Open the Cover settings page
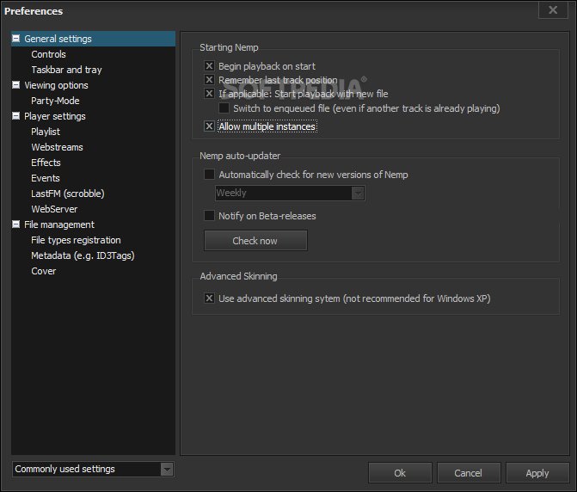The image size is (577, 492). click(43, 271)
